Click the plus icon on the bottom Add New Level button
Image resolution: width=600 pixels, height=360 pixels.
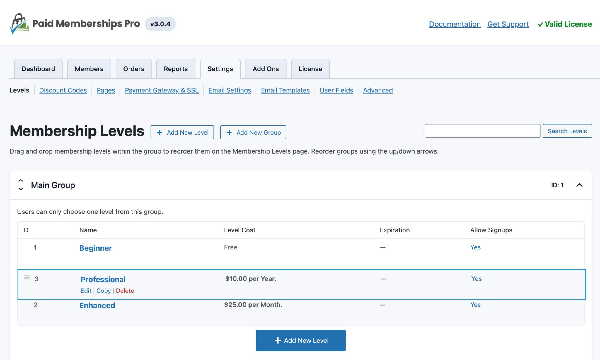[x=277, y=340]
